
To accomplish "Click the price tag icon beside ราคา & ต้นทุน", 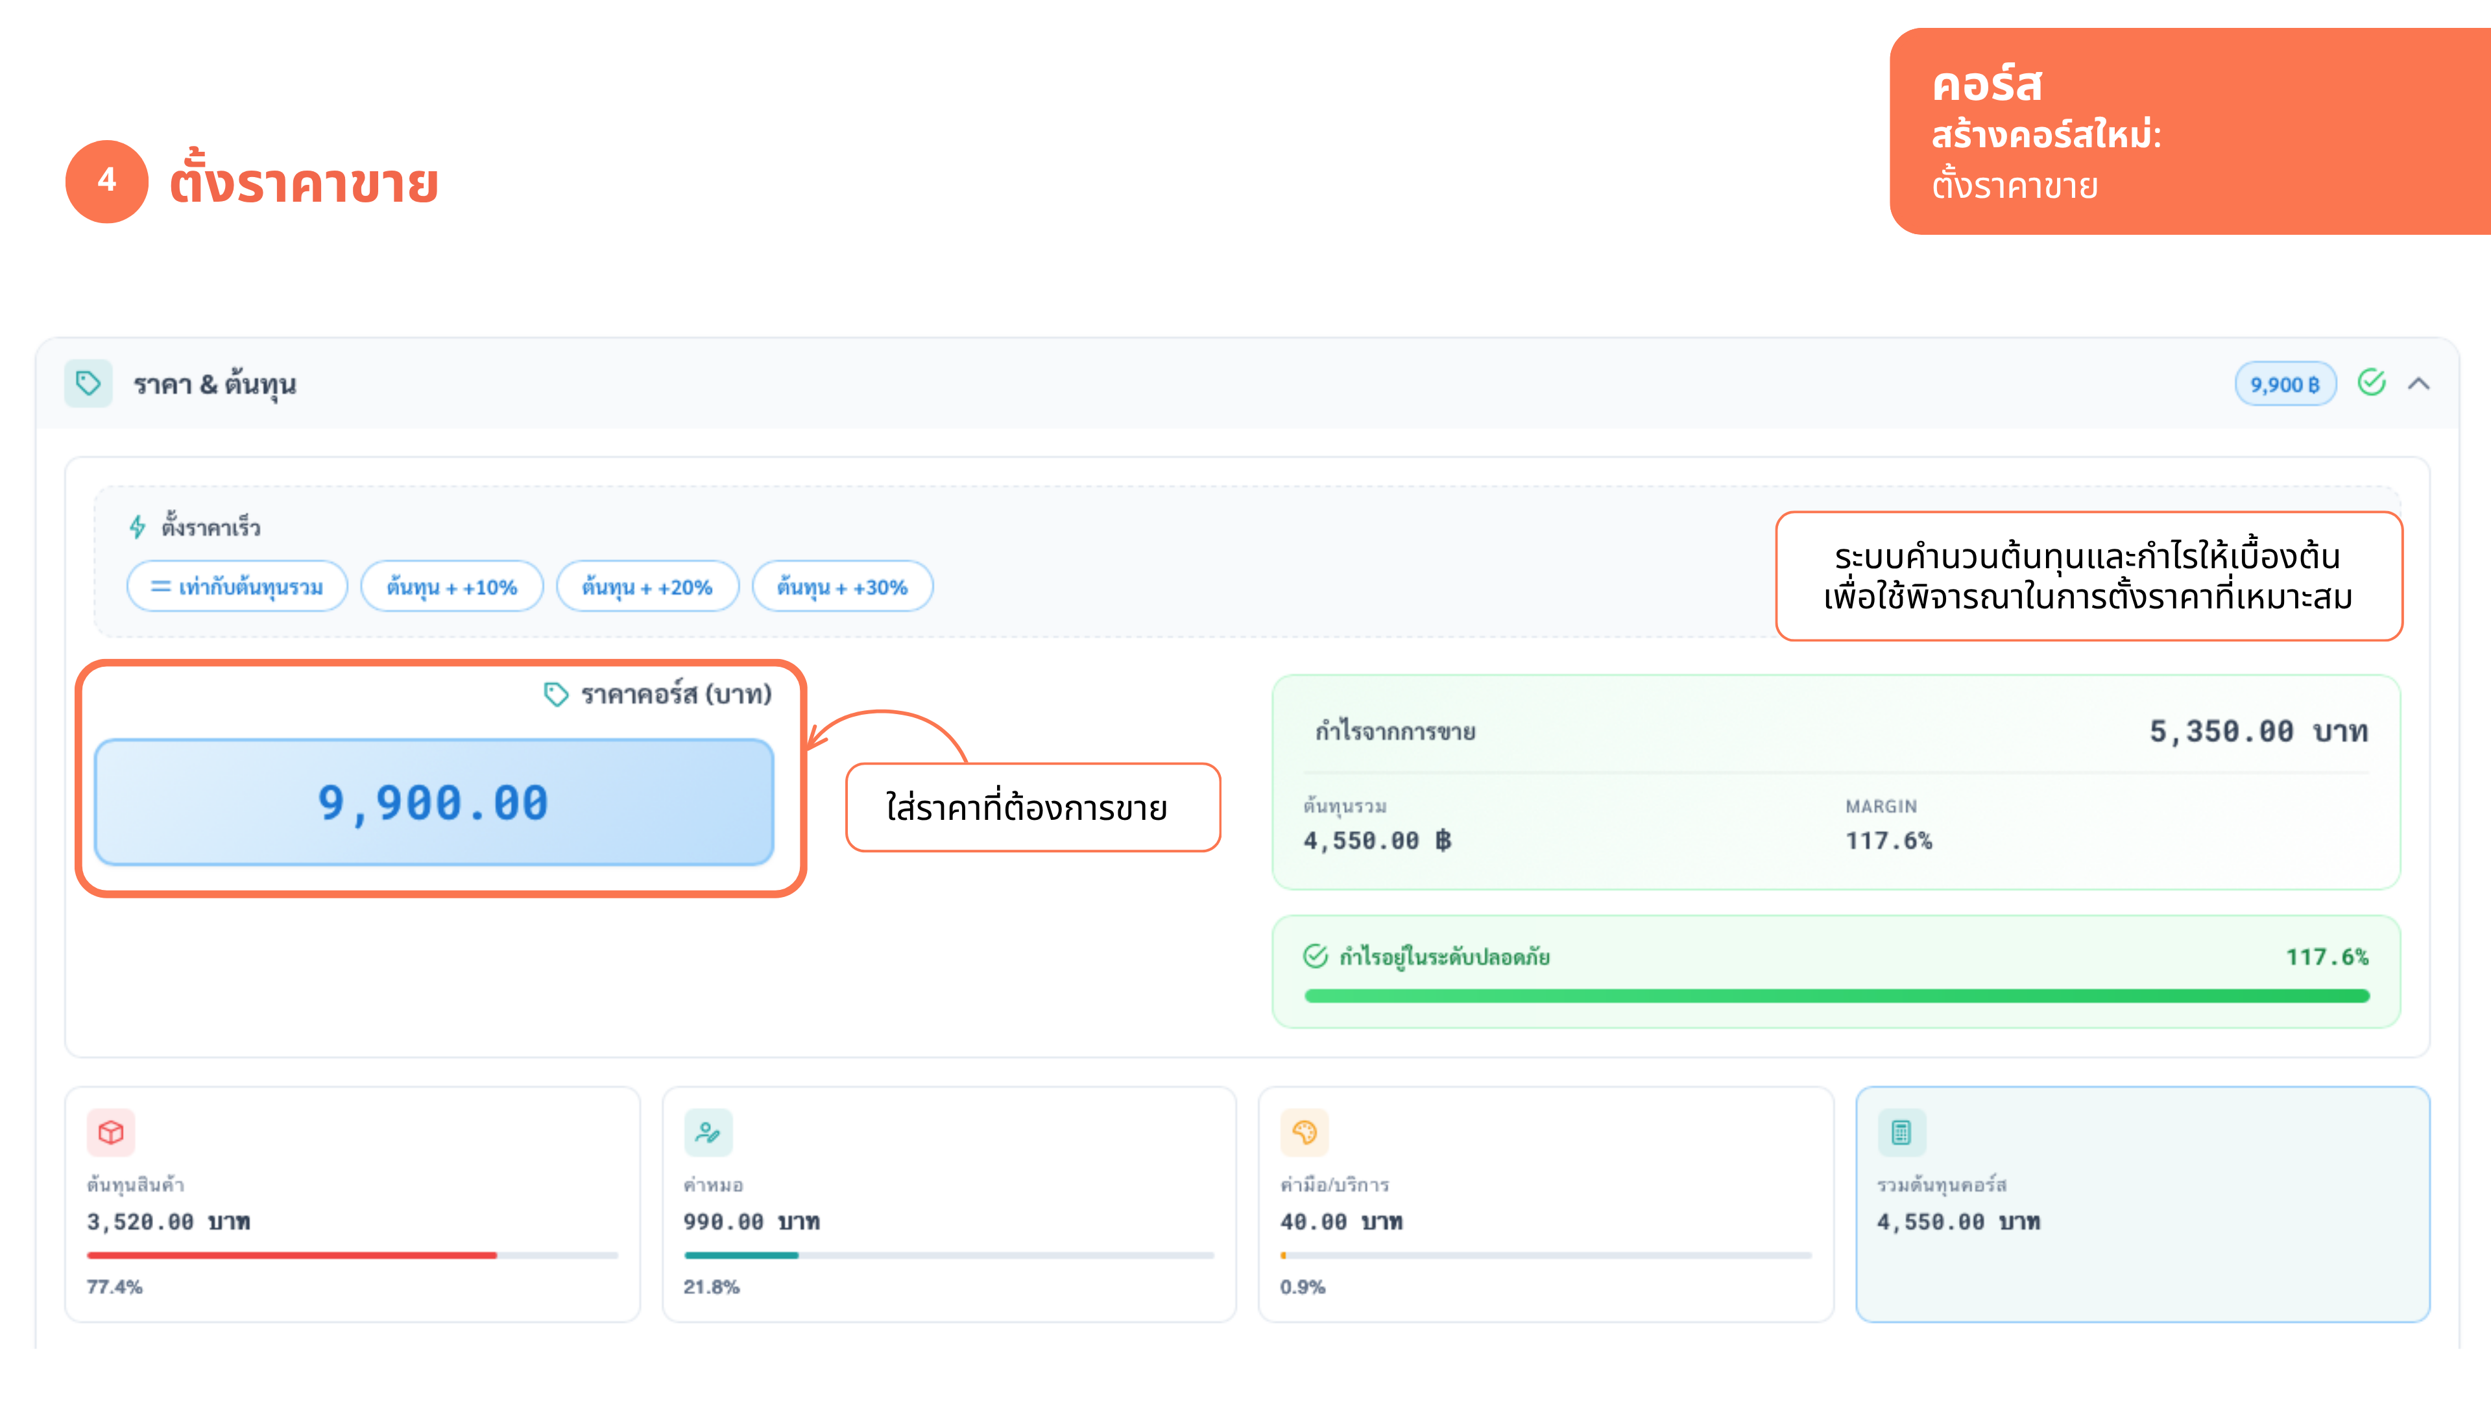I will pyautogui.click(x=88, y=384).
